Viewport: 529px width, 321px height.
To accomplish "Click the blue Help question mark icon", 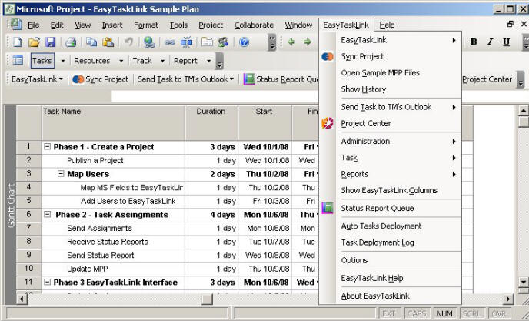I will [x=244, y=42].
